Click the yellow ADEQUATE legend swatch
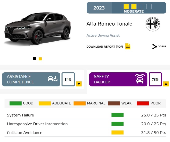170x142 pixels. (44, 103)
